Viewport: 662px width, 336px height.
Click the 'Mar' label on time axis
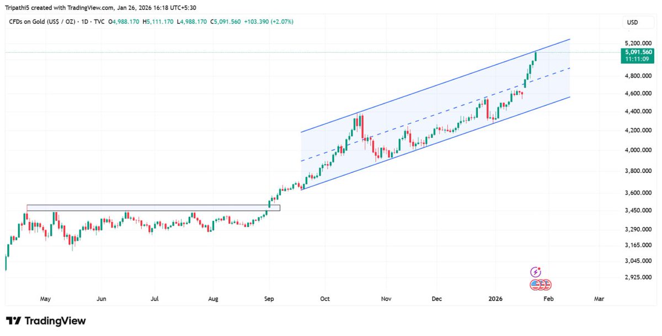pyautogui.click(x=599, y=299)
